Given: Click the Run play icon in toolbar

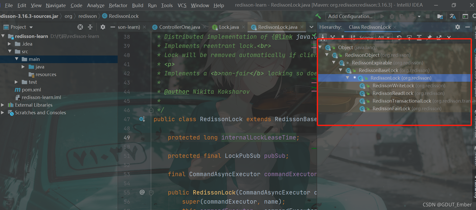Looking at the screenshot, I should 382,16.
